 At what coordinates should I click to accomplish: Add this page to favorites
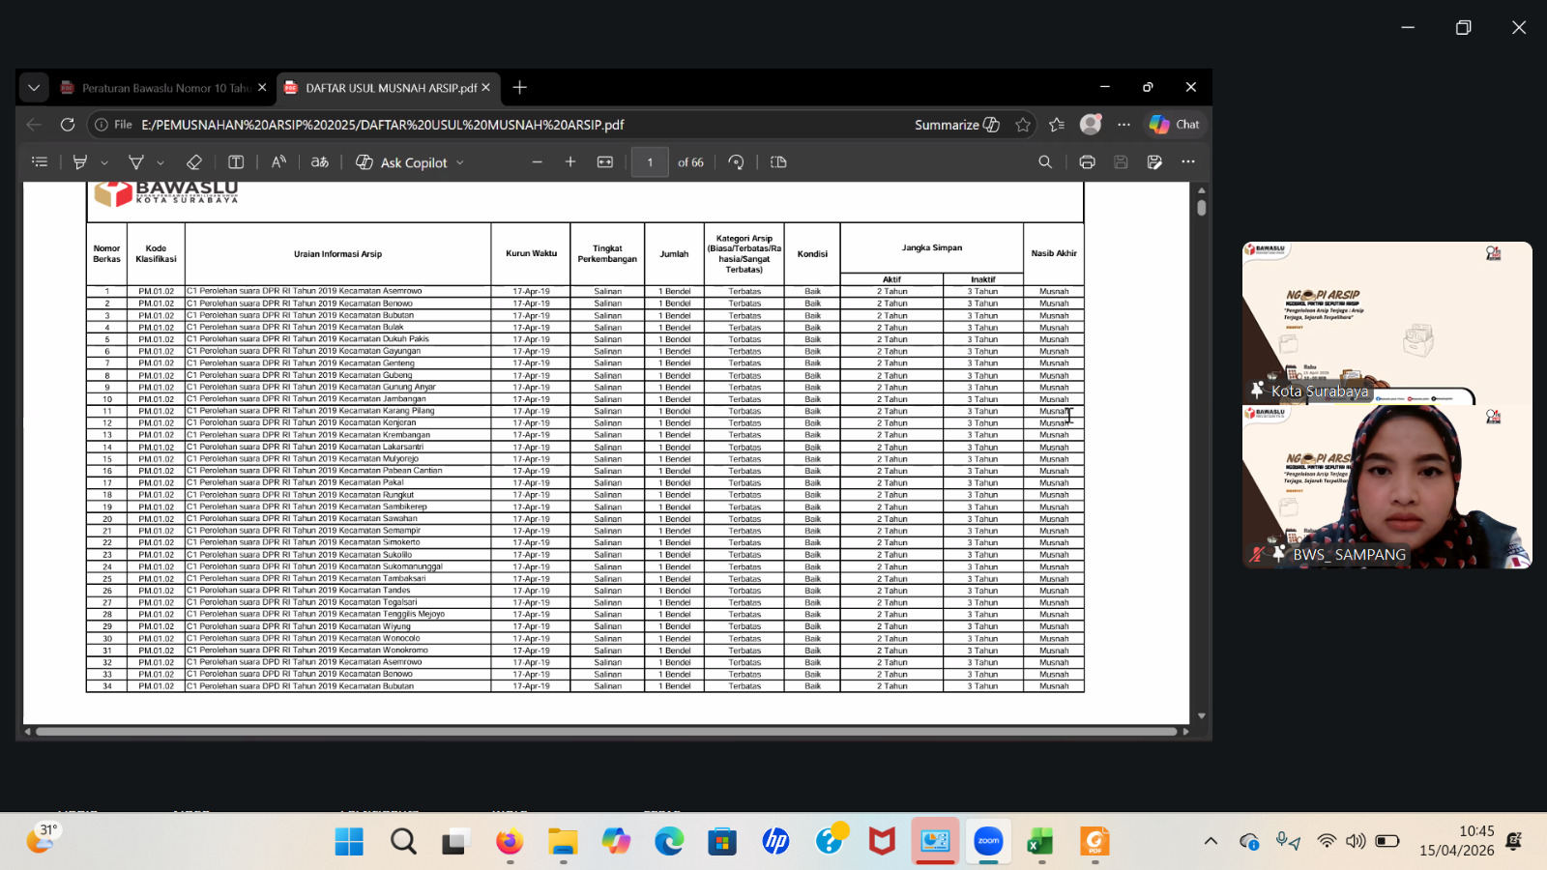click(x=1023, y=125)
